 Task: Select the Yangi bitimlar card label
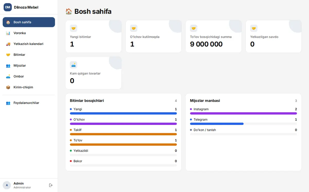pyautogui.click(x=80, y=37)
